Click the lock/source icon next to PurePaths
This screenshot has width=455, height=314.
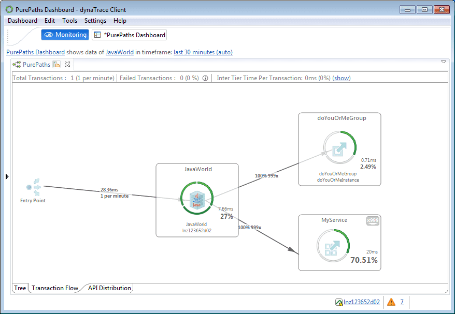pos(56,64)
